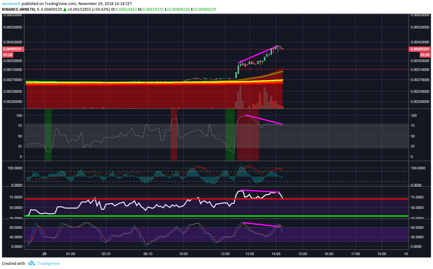Image resolution: width=433 pixels, height=269 pixels.
Task: Click the dashed red horizontal price line near 0.0031
Action: pyautogui.click(x=216, y=69)
